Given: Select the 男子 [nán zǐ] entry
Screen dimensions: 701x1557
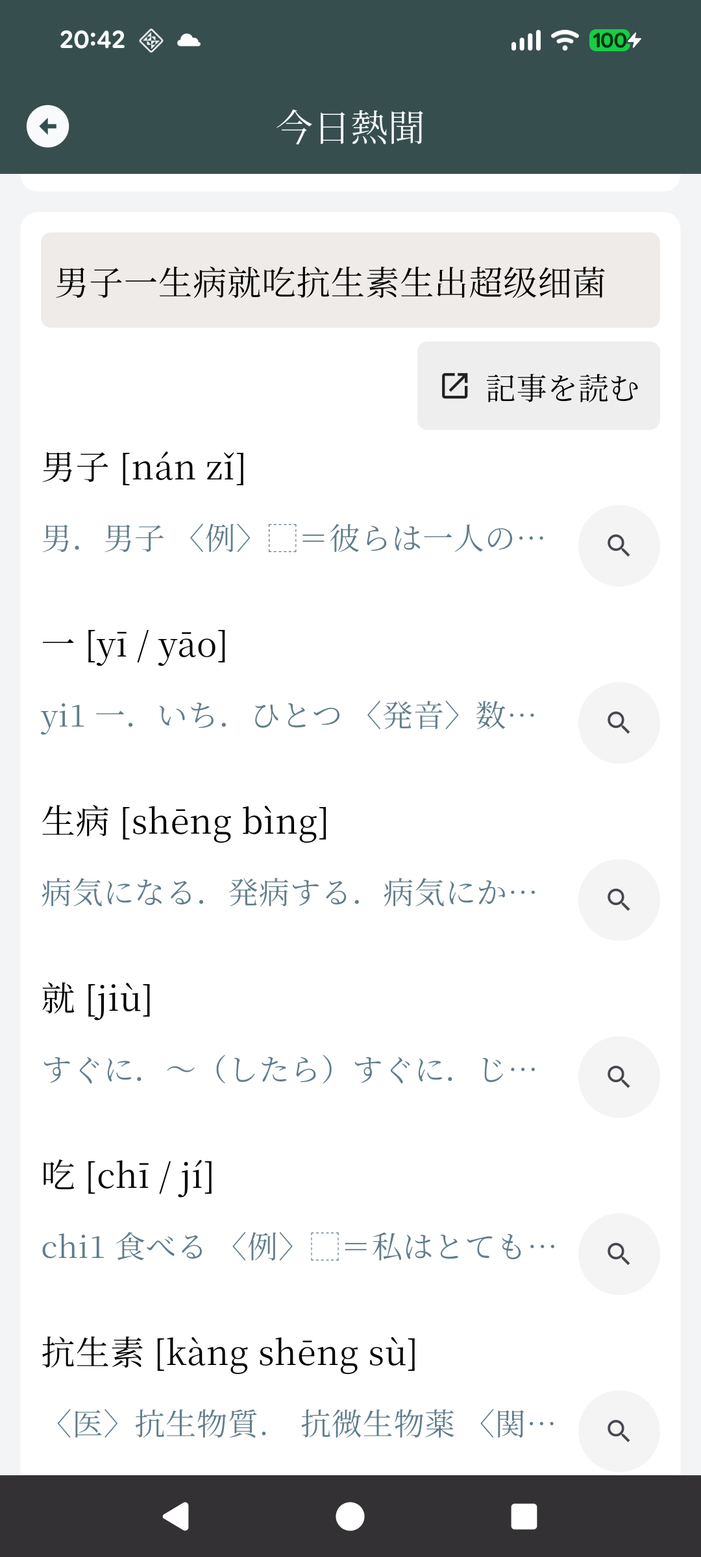Looking at the screenshot, I should pyautogui.click(x=144, y=467).
